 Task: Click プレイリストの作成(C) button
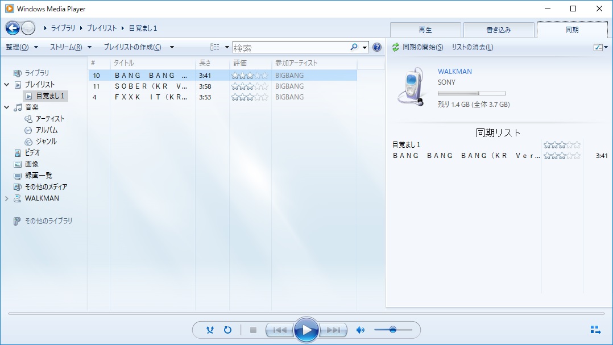(x=132, y=47)
